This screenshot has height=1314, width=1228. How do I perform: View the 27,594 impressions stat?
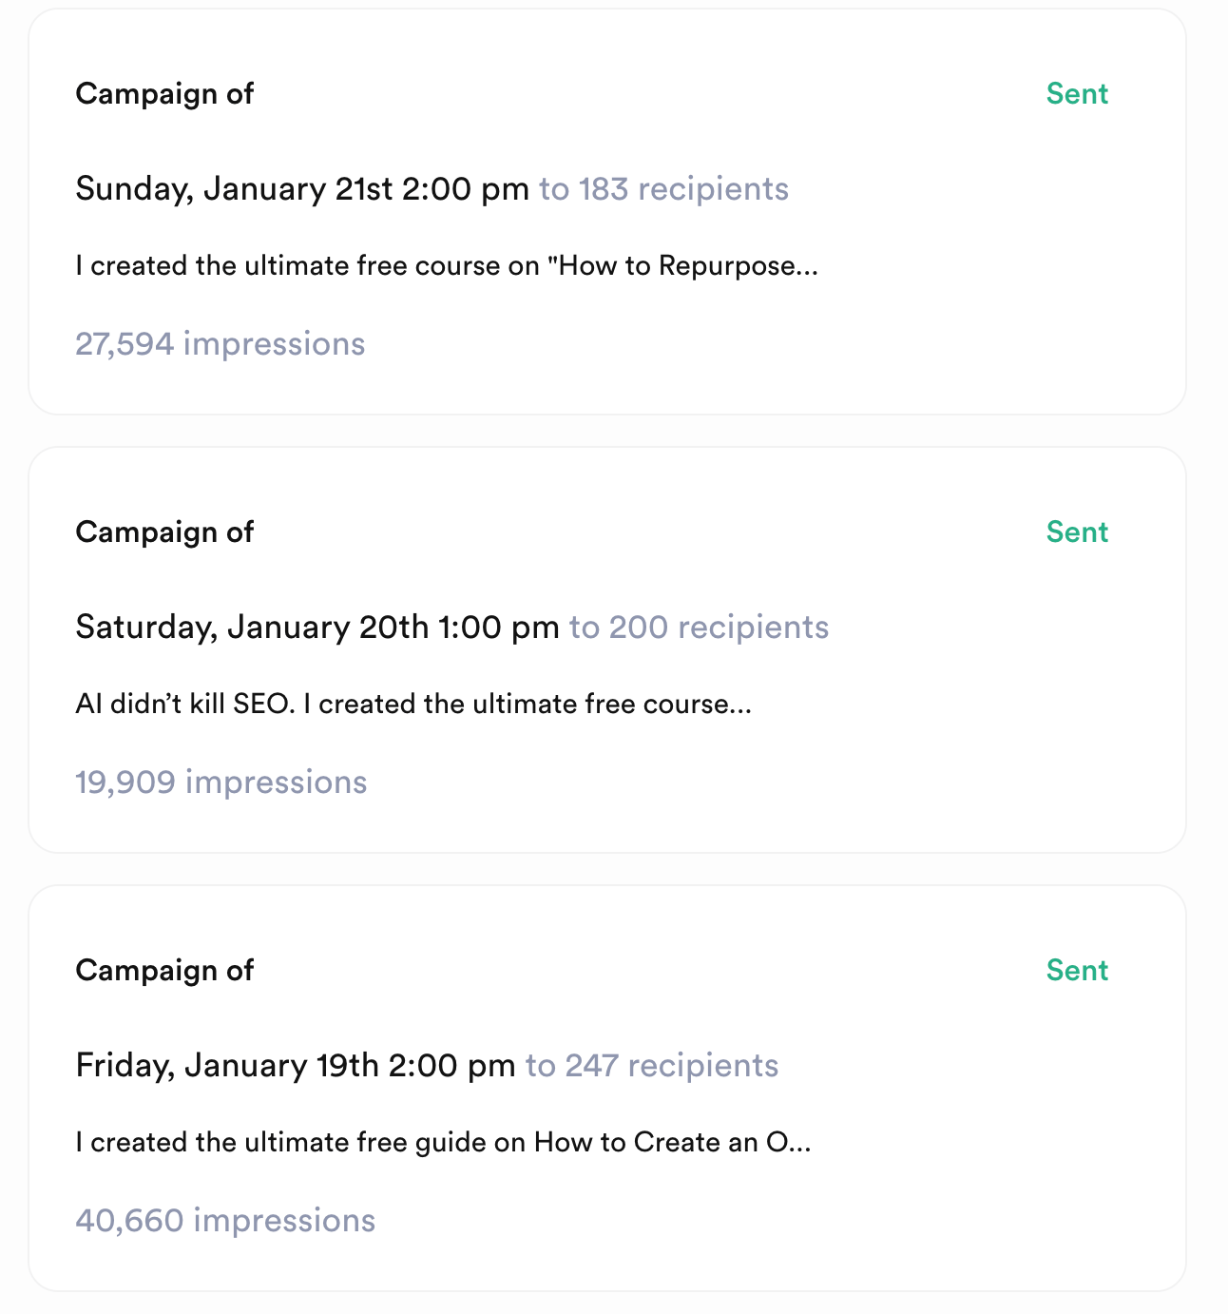[220, 344]
